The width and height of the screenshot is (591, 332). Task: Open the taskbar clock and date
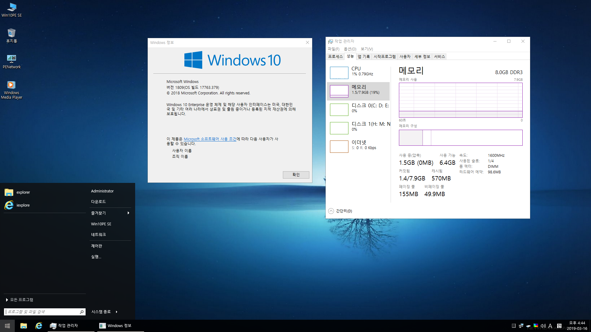[x=577, y=326]
